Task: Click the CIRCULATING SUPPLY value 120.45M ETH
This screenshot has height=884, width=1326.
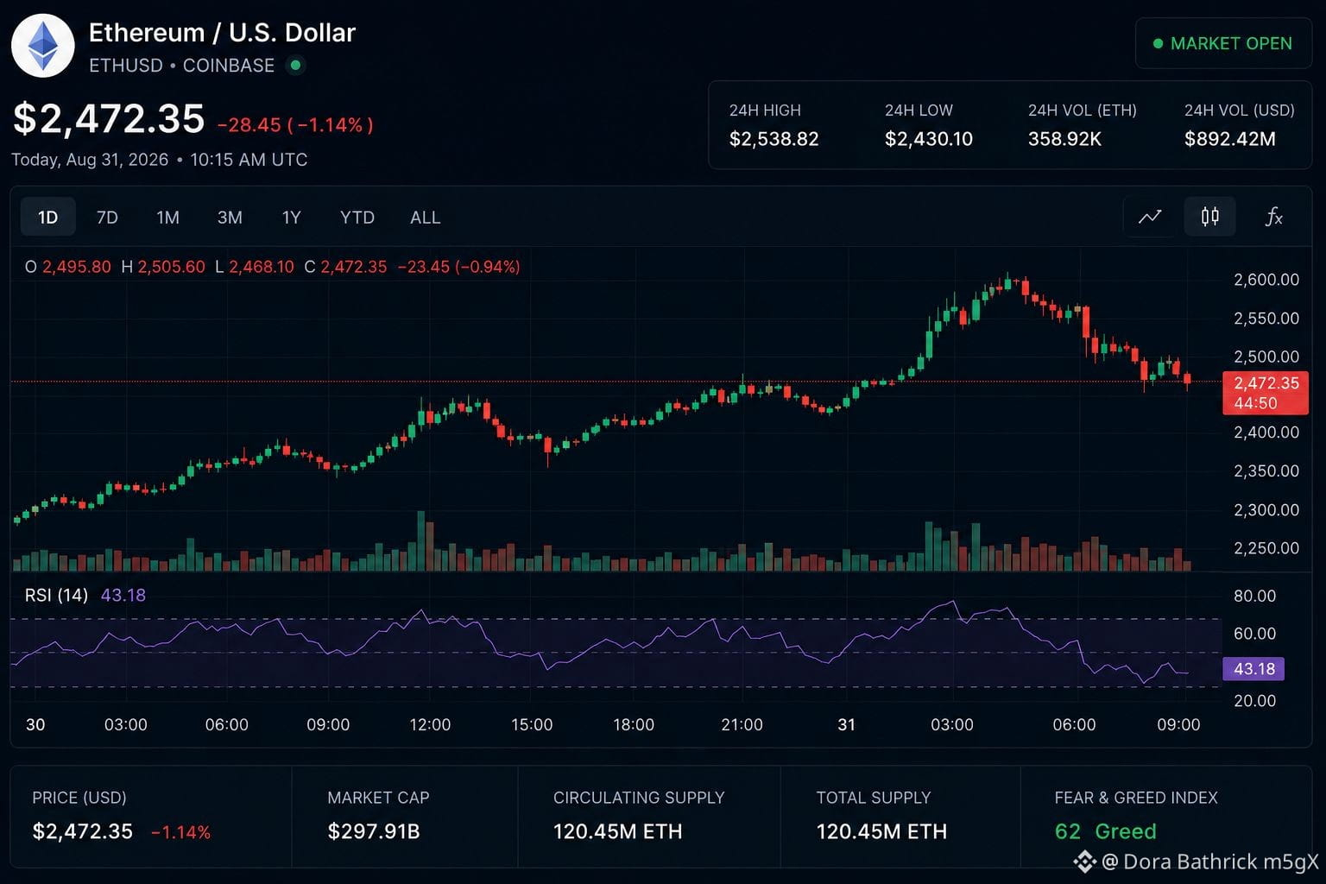Action: click(x=618, y=831)
